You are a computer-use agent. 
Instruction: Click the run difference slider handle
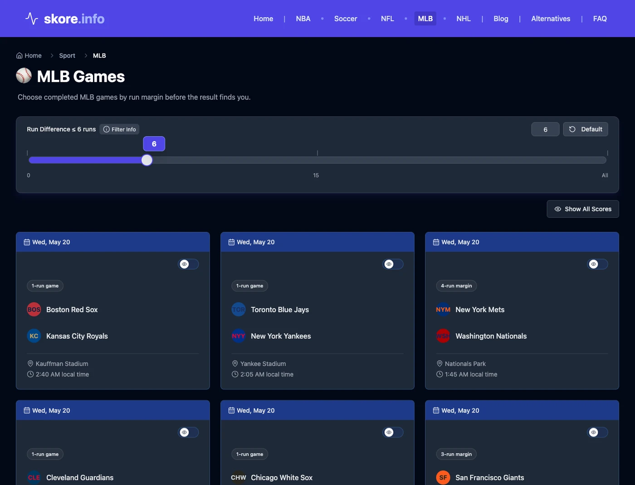pos(147,160)
